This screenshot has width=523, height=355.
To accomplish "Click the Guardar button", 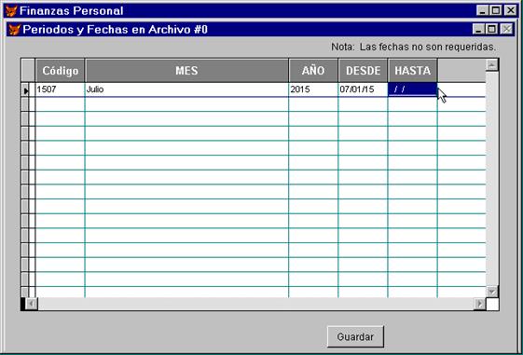I will click(355, 336).
